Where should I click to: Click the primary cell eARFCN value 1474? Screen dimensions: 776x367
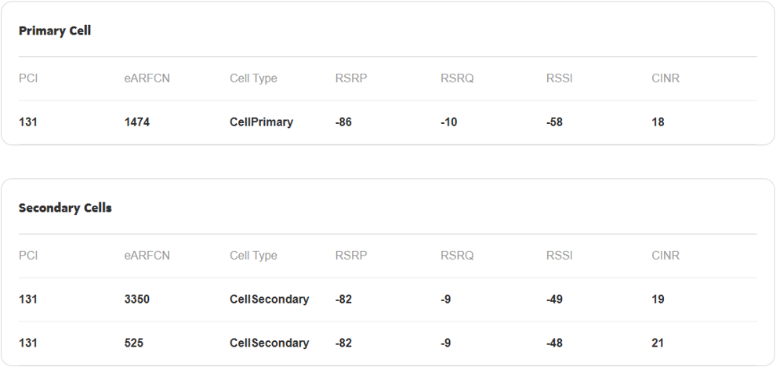[x=137, y=122]
